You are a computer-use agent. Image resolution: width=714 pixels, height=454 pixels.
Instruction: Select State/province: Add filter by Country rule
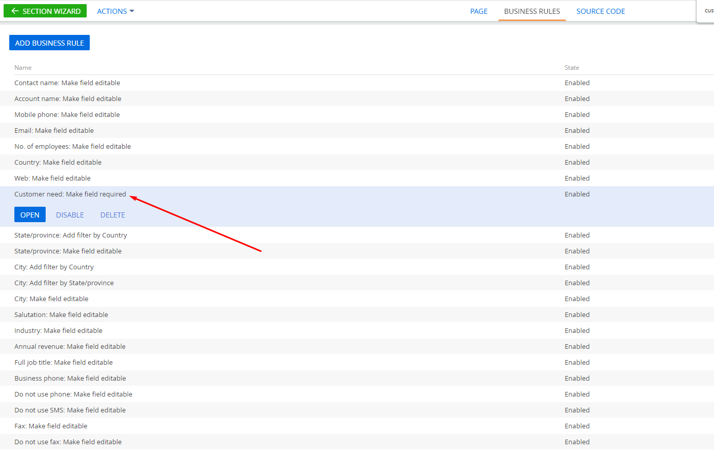pyautogui.click(x=357, y=235)
